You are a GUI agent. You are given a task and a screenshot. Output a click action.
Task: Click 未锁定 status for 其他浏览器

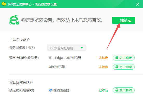[x=103, y=67]
